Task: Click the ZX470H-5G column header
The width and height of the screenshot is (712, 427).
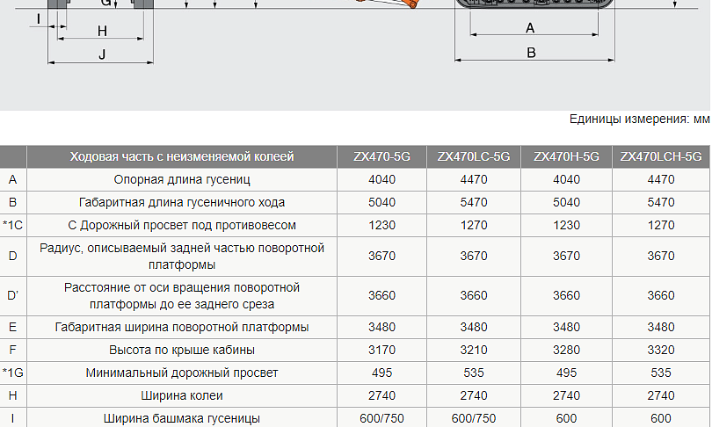Action: 566,156
